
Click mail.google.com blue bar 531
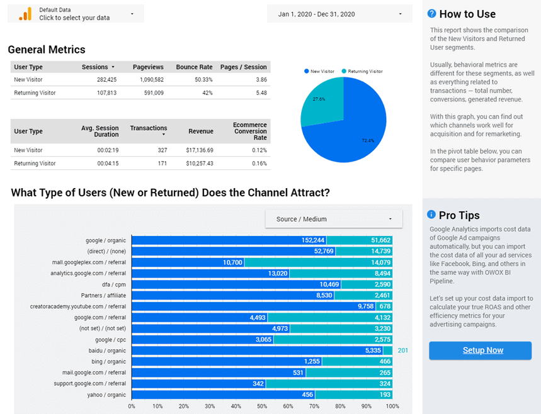coord(219,372)
